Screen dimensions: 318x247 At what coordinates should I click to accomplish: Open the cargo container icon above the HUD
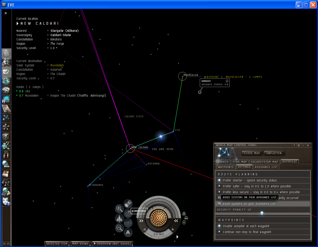128,203
